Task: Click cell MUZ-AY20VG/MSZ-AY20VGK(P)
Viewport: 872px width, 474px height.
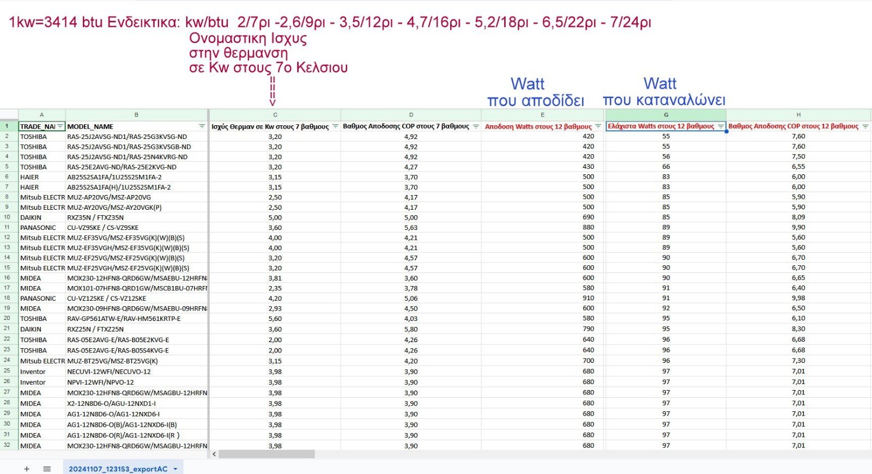Action: (x=136, y=208)
